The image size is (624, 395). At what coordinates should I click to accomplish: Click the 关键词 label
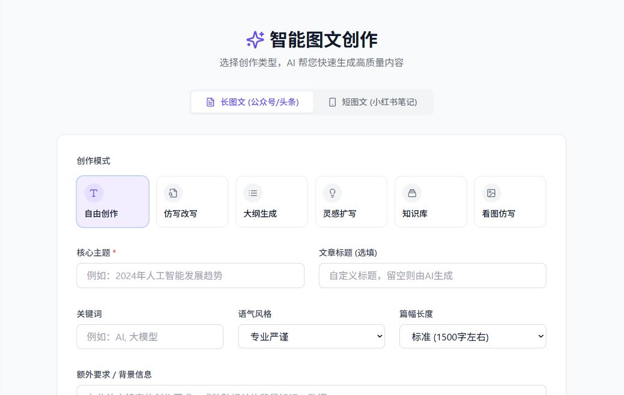coord(89,314)
